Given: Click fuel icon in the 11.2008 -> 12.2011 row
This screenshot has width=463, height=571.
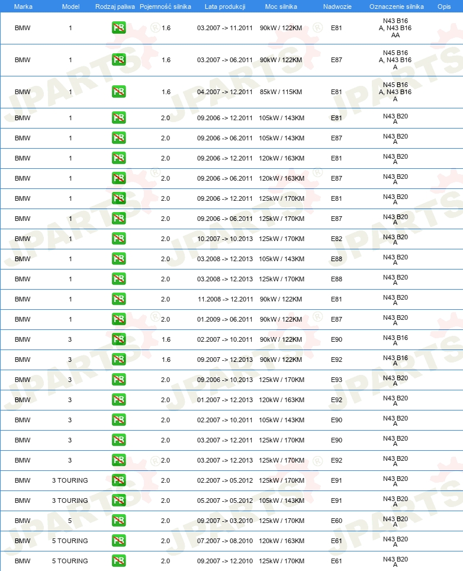Looking at the screenshot, I should [x=118, y=299].
